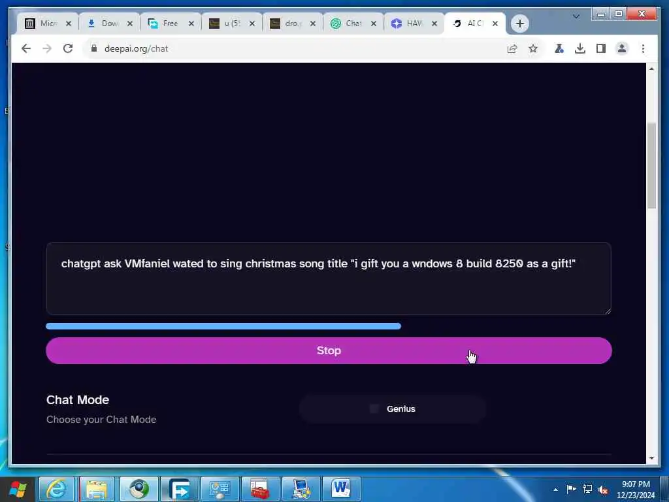Open the Chromium browser taskbar icon
Image resolution: width=669 pixels, height=502 pixels.
tap(139, 489)
